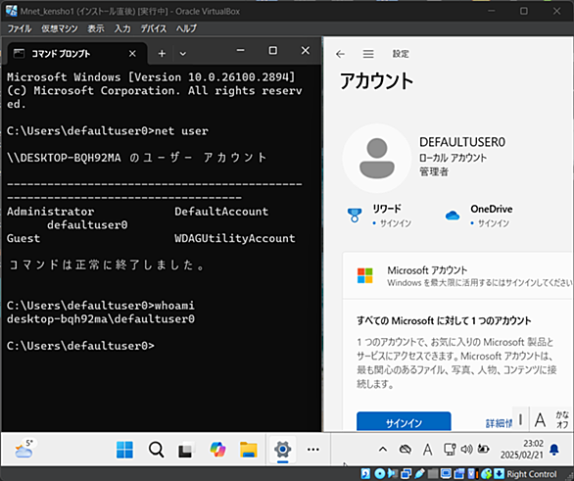Click the 'コマンドは正常に終了しました。' line
This screenshot has width=574, height=481.
click(x=107, y=265)
